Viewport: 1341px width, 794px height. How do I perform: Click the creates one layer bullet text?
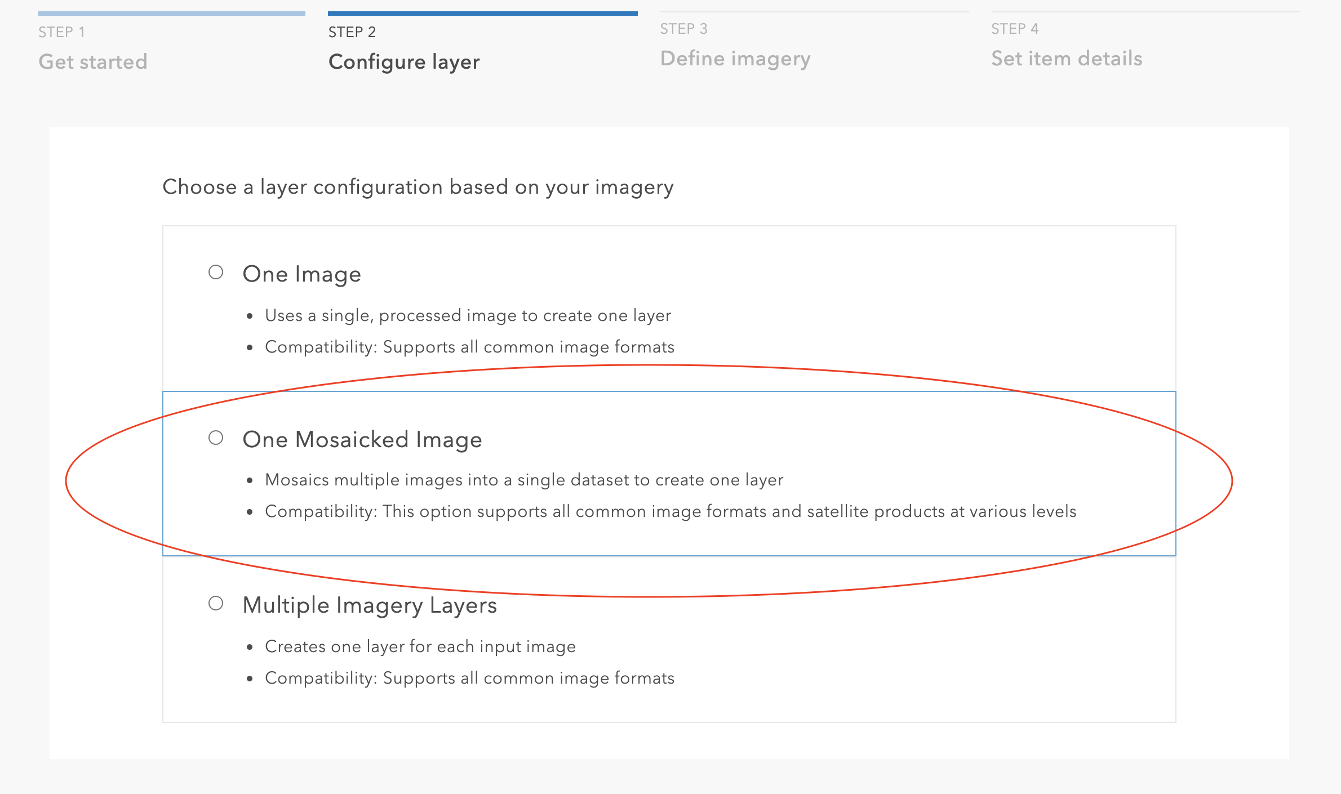coord(420,646)
